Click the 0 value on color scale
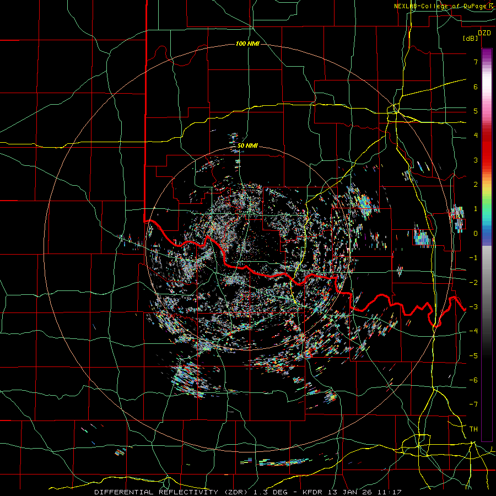Viewport: 496px width, 496px height. (476, 234)
